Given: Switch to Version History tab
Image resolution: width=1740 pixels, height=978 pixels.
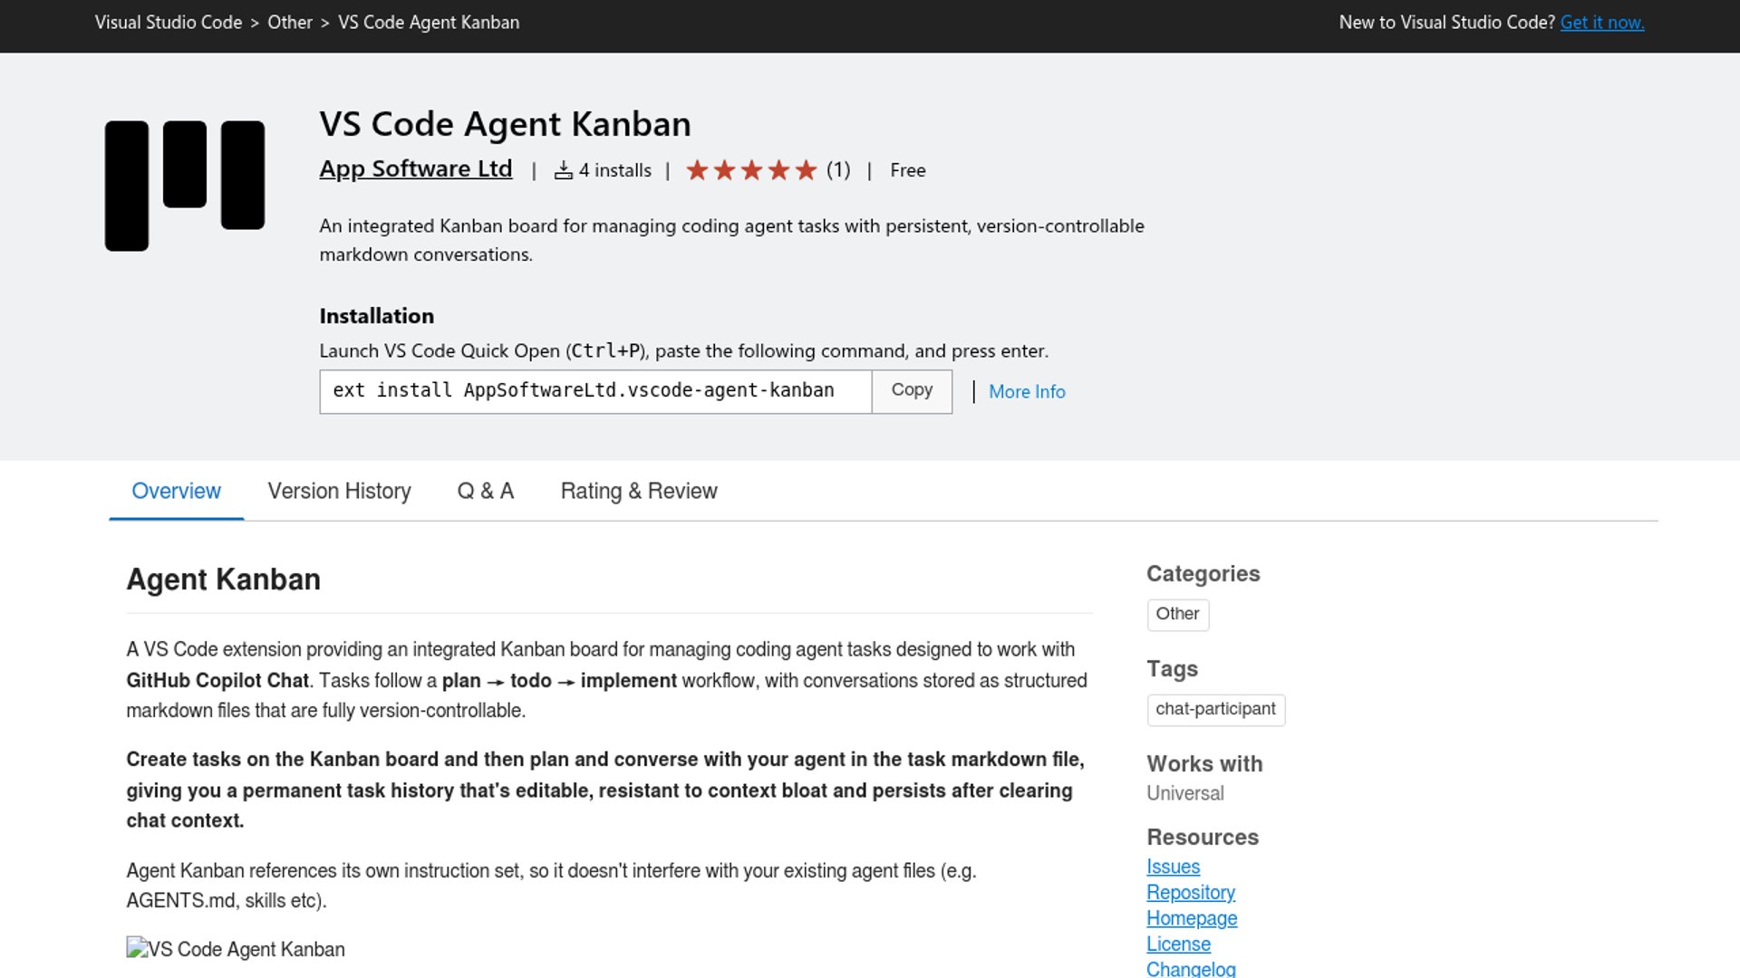Looking at the screenshot, I should (339, 491).
